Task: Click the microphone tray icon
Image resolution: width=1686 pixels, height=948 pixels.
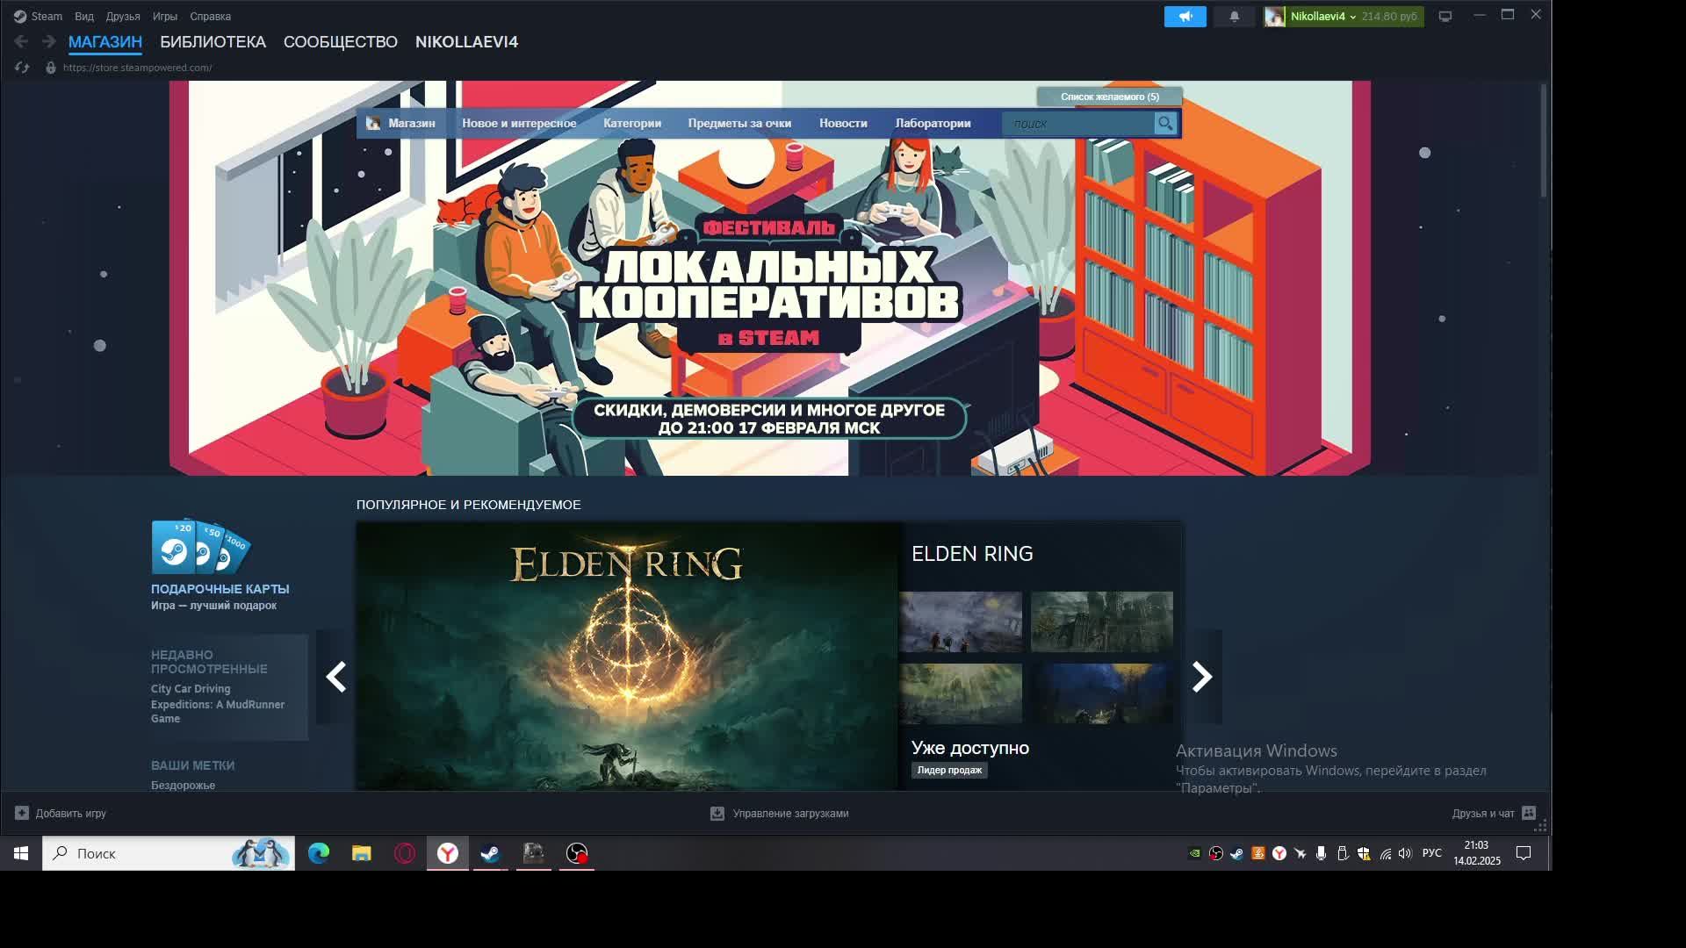Action: point(1321,853)
